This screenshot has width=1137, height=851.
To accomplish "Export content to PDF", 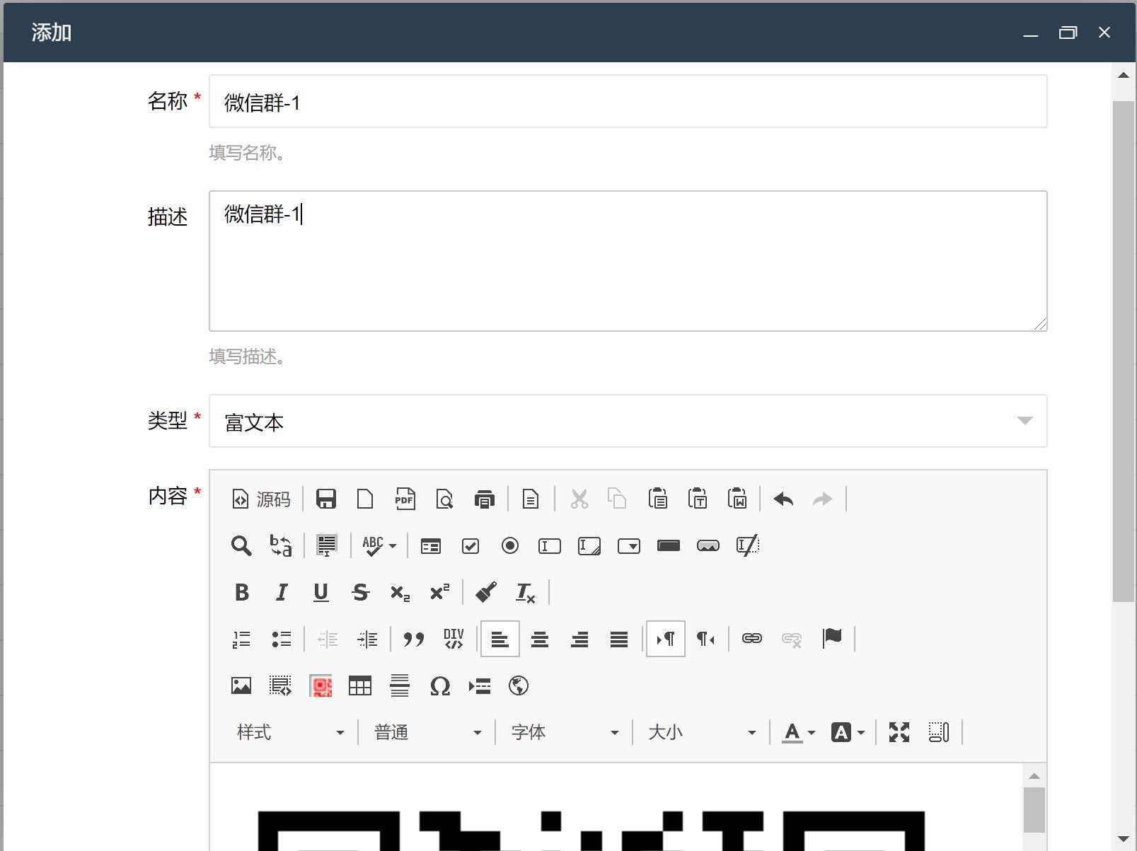I will [x=405, y=499].
